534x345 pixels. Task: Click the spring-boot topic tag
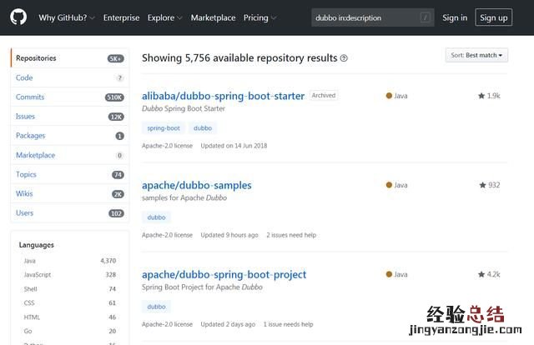164,128
